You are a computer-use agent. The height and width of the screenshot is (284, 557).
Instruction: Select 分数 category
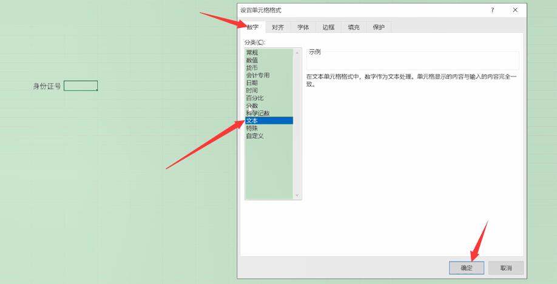[x=269, y=106]
